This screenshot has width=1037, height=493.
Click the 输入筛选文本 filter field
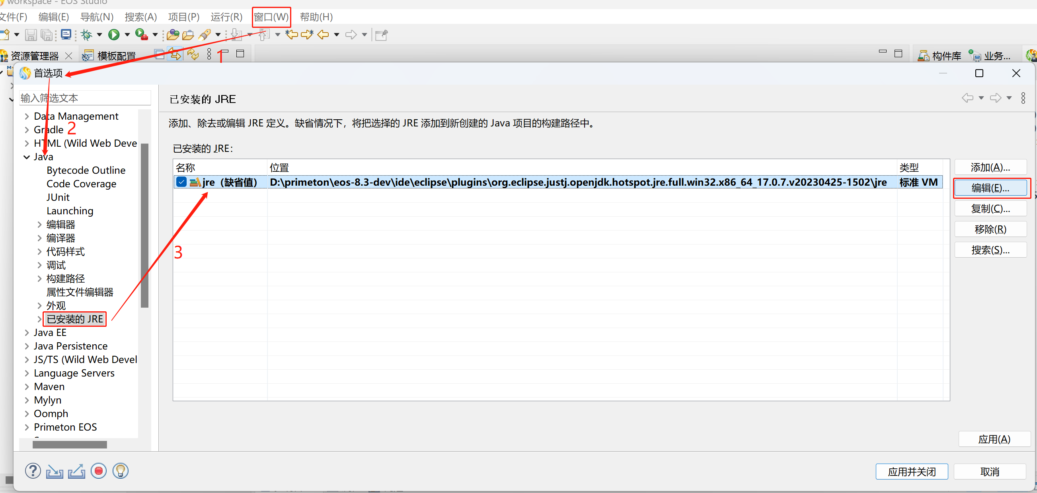85,98
